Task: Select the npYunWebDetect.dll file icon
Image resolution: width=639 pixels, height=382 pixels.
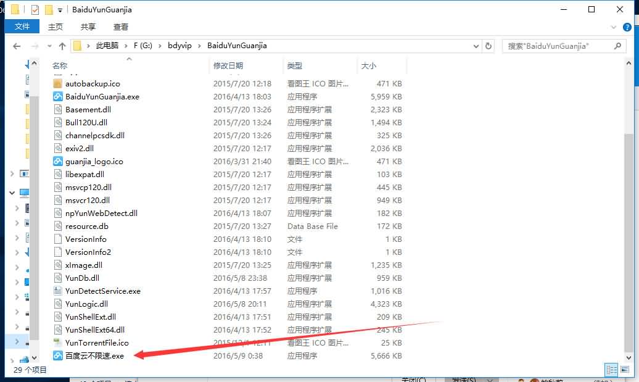Action: tap(58, 214)
